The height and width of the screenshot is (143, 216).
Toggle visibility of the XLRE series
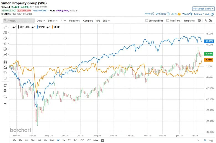pyautogui.click(x=47, y=27)
